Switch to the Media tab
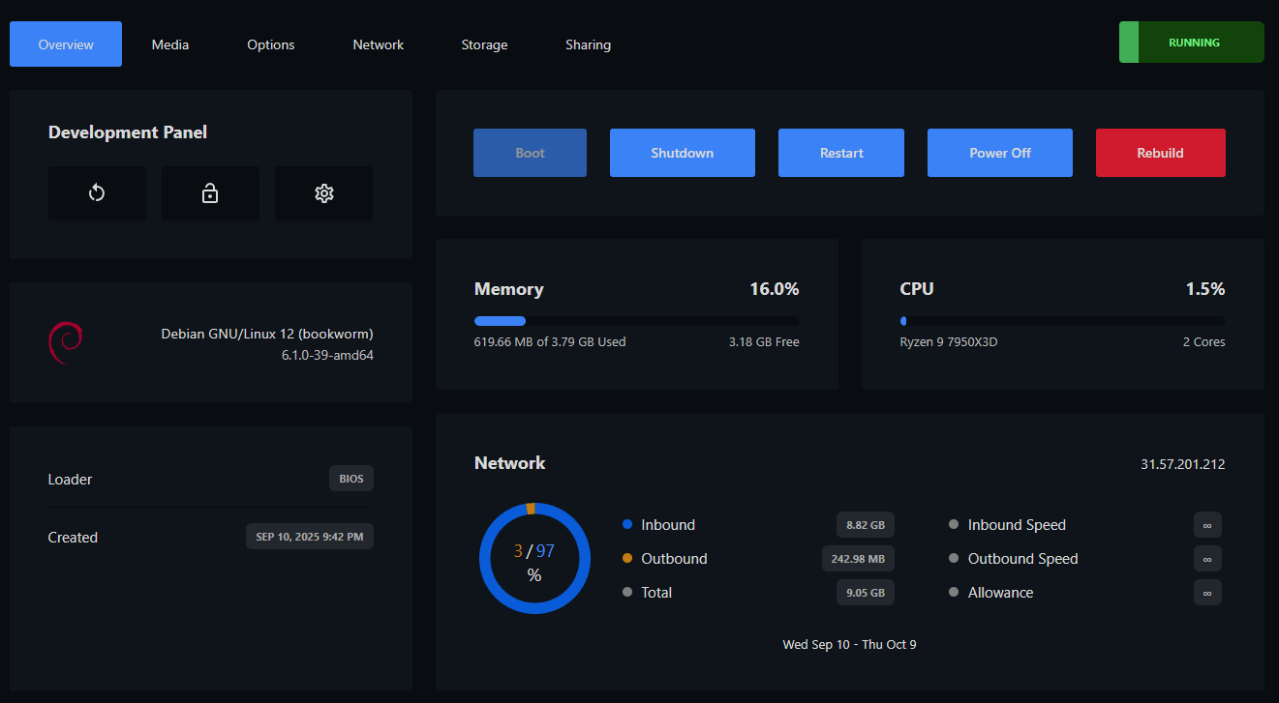This screenshot has height=703, width=1279. 170,44
